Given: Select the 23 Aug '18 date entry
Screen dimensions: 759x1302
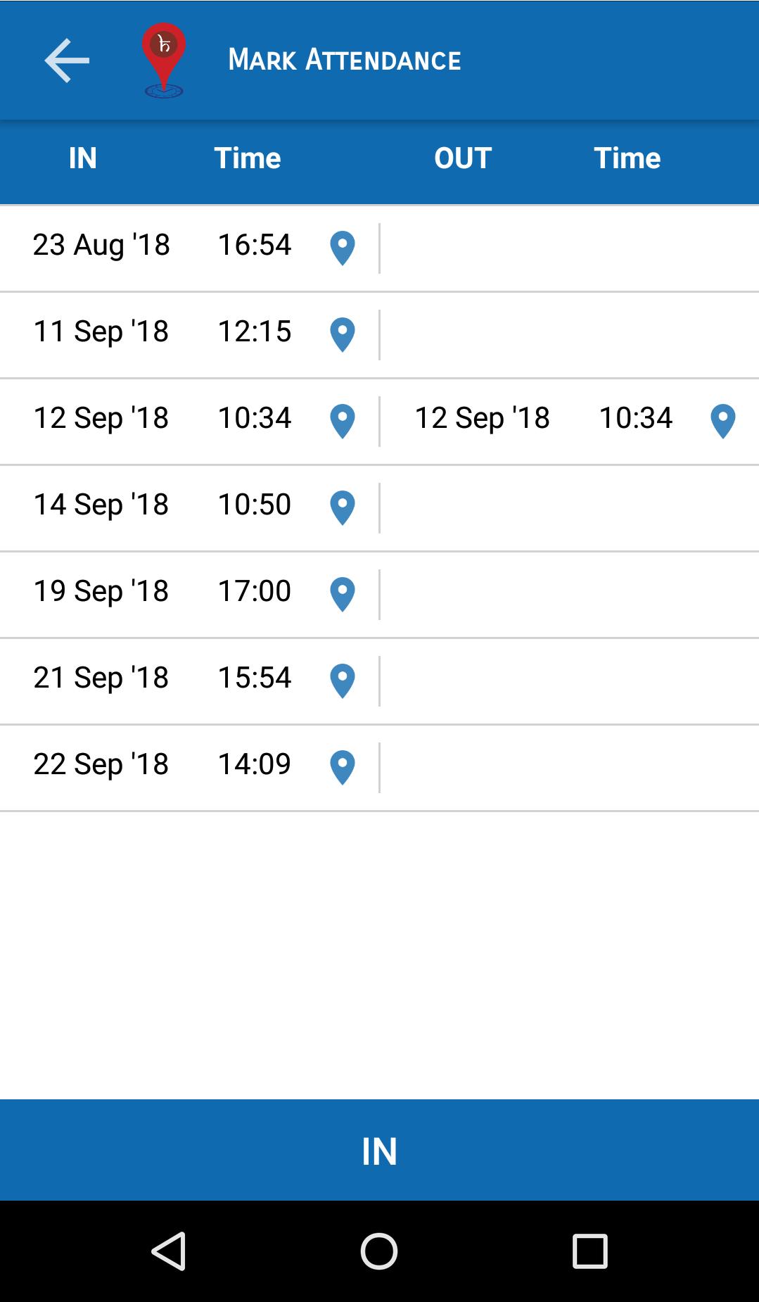Looking at the screenshot, I should (x=101, y=245).
